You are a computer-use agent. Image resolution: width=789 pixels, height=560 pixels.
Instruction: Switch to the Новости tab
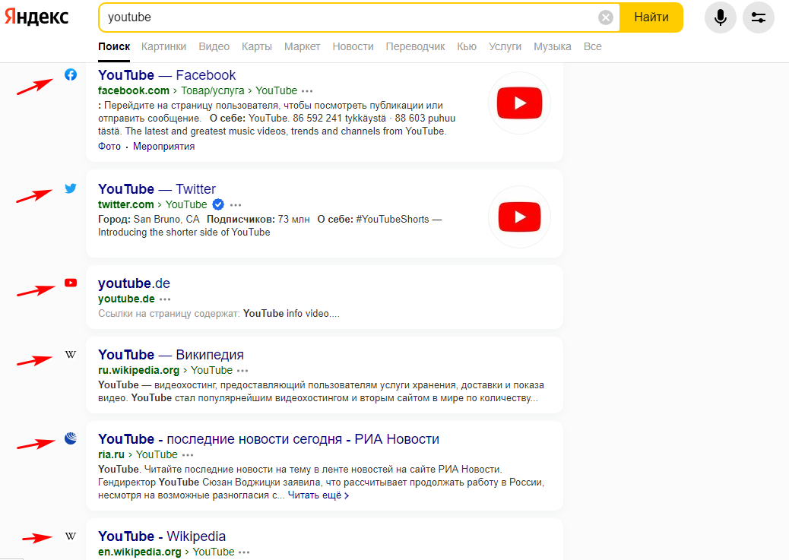click(x=353, y=46)
